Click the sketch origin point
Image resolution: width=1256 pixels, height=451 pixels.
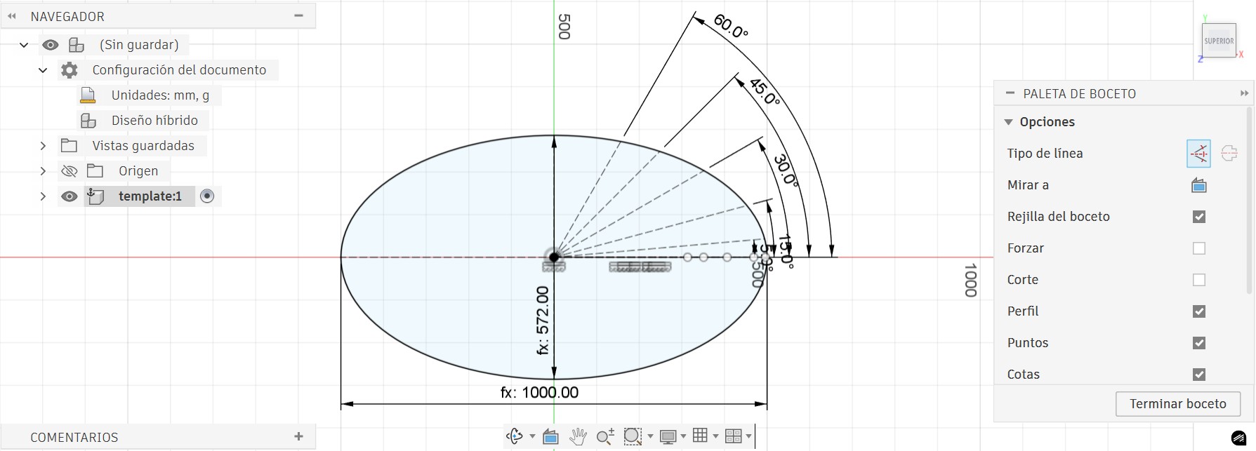554,257
